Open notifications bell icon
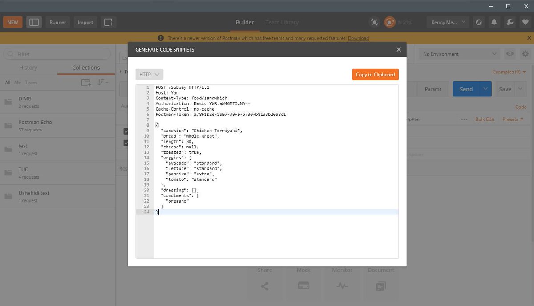The width and height of the screenshot is (534, 306). point(494,22)
